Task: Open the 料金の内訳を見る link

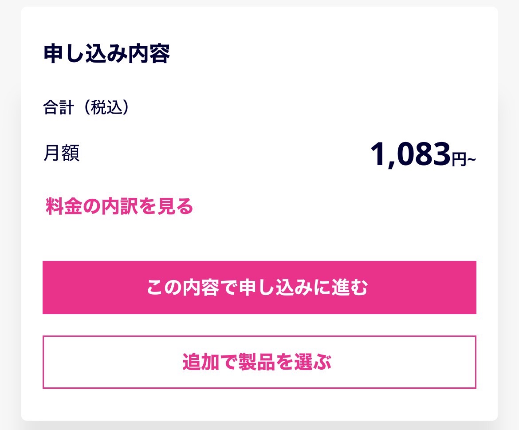Action: point(119,207)
